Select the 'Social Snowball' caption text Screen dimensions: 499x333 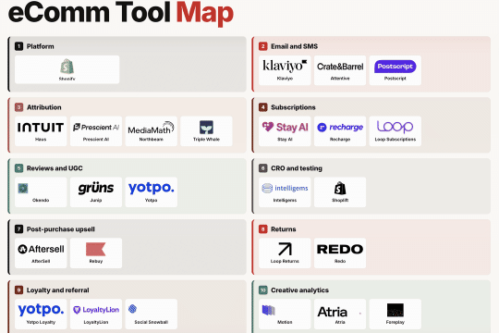point(152,322)
